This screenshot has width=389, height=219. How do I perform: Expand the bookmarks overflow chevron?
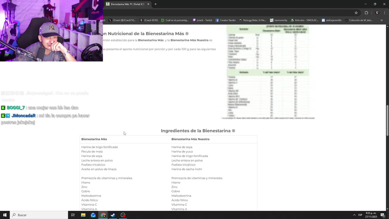click(x=382, y=20)
